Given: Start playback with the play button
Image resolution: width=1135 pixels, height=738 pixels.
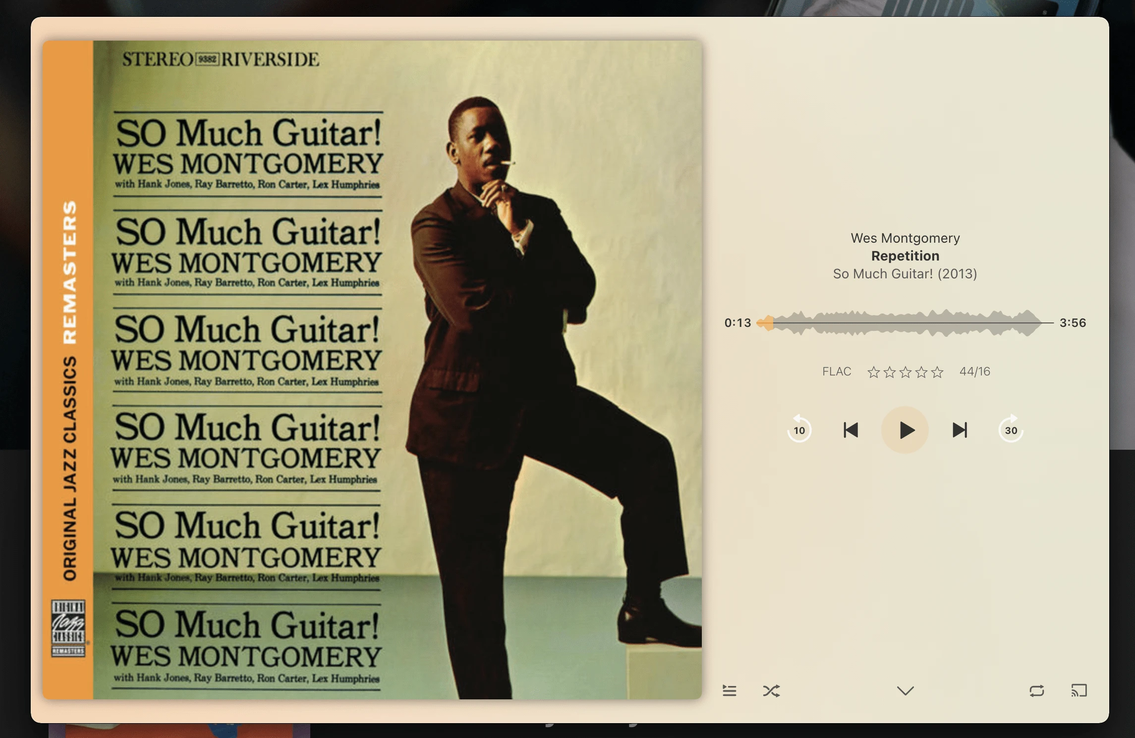Looking at the screenshot, I should (x=905, y=430).
